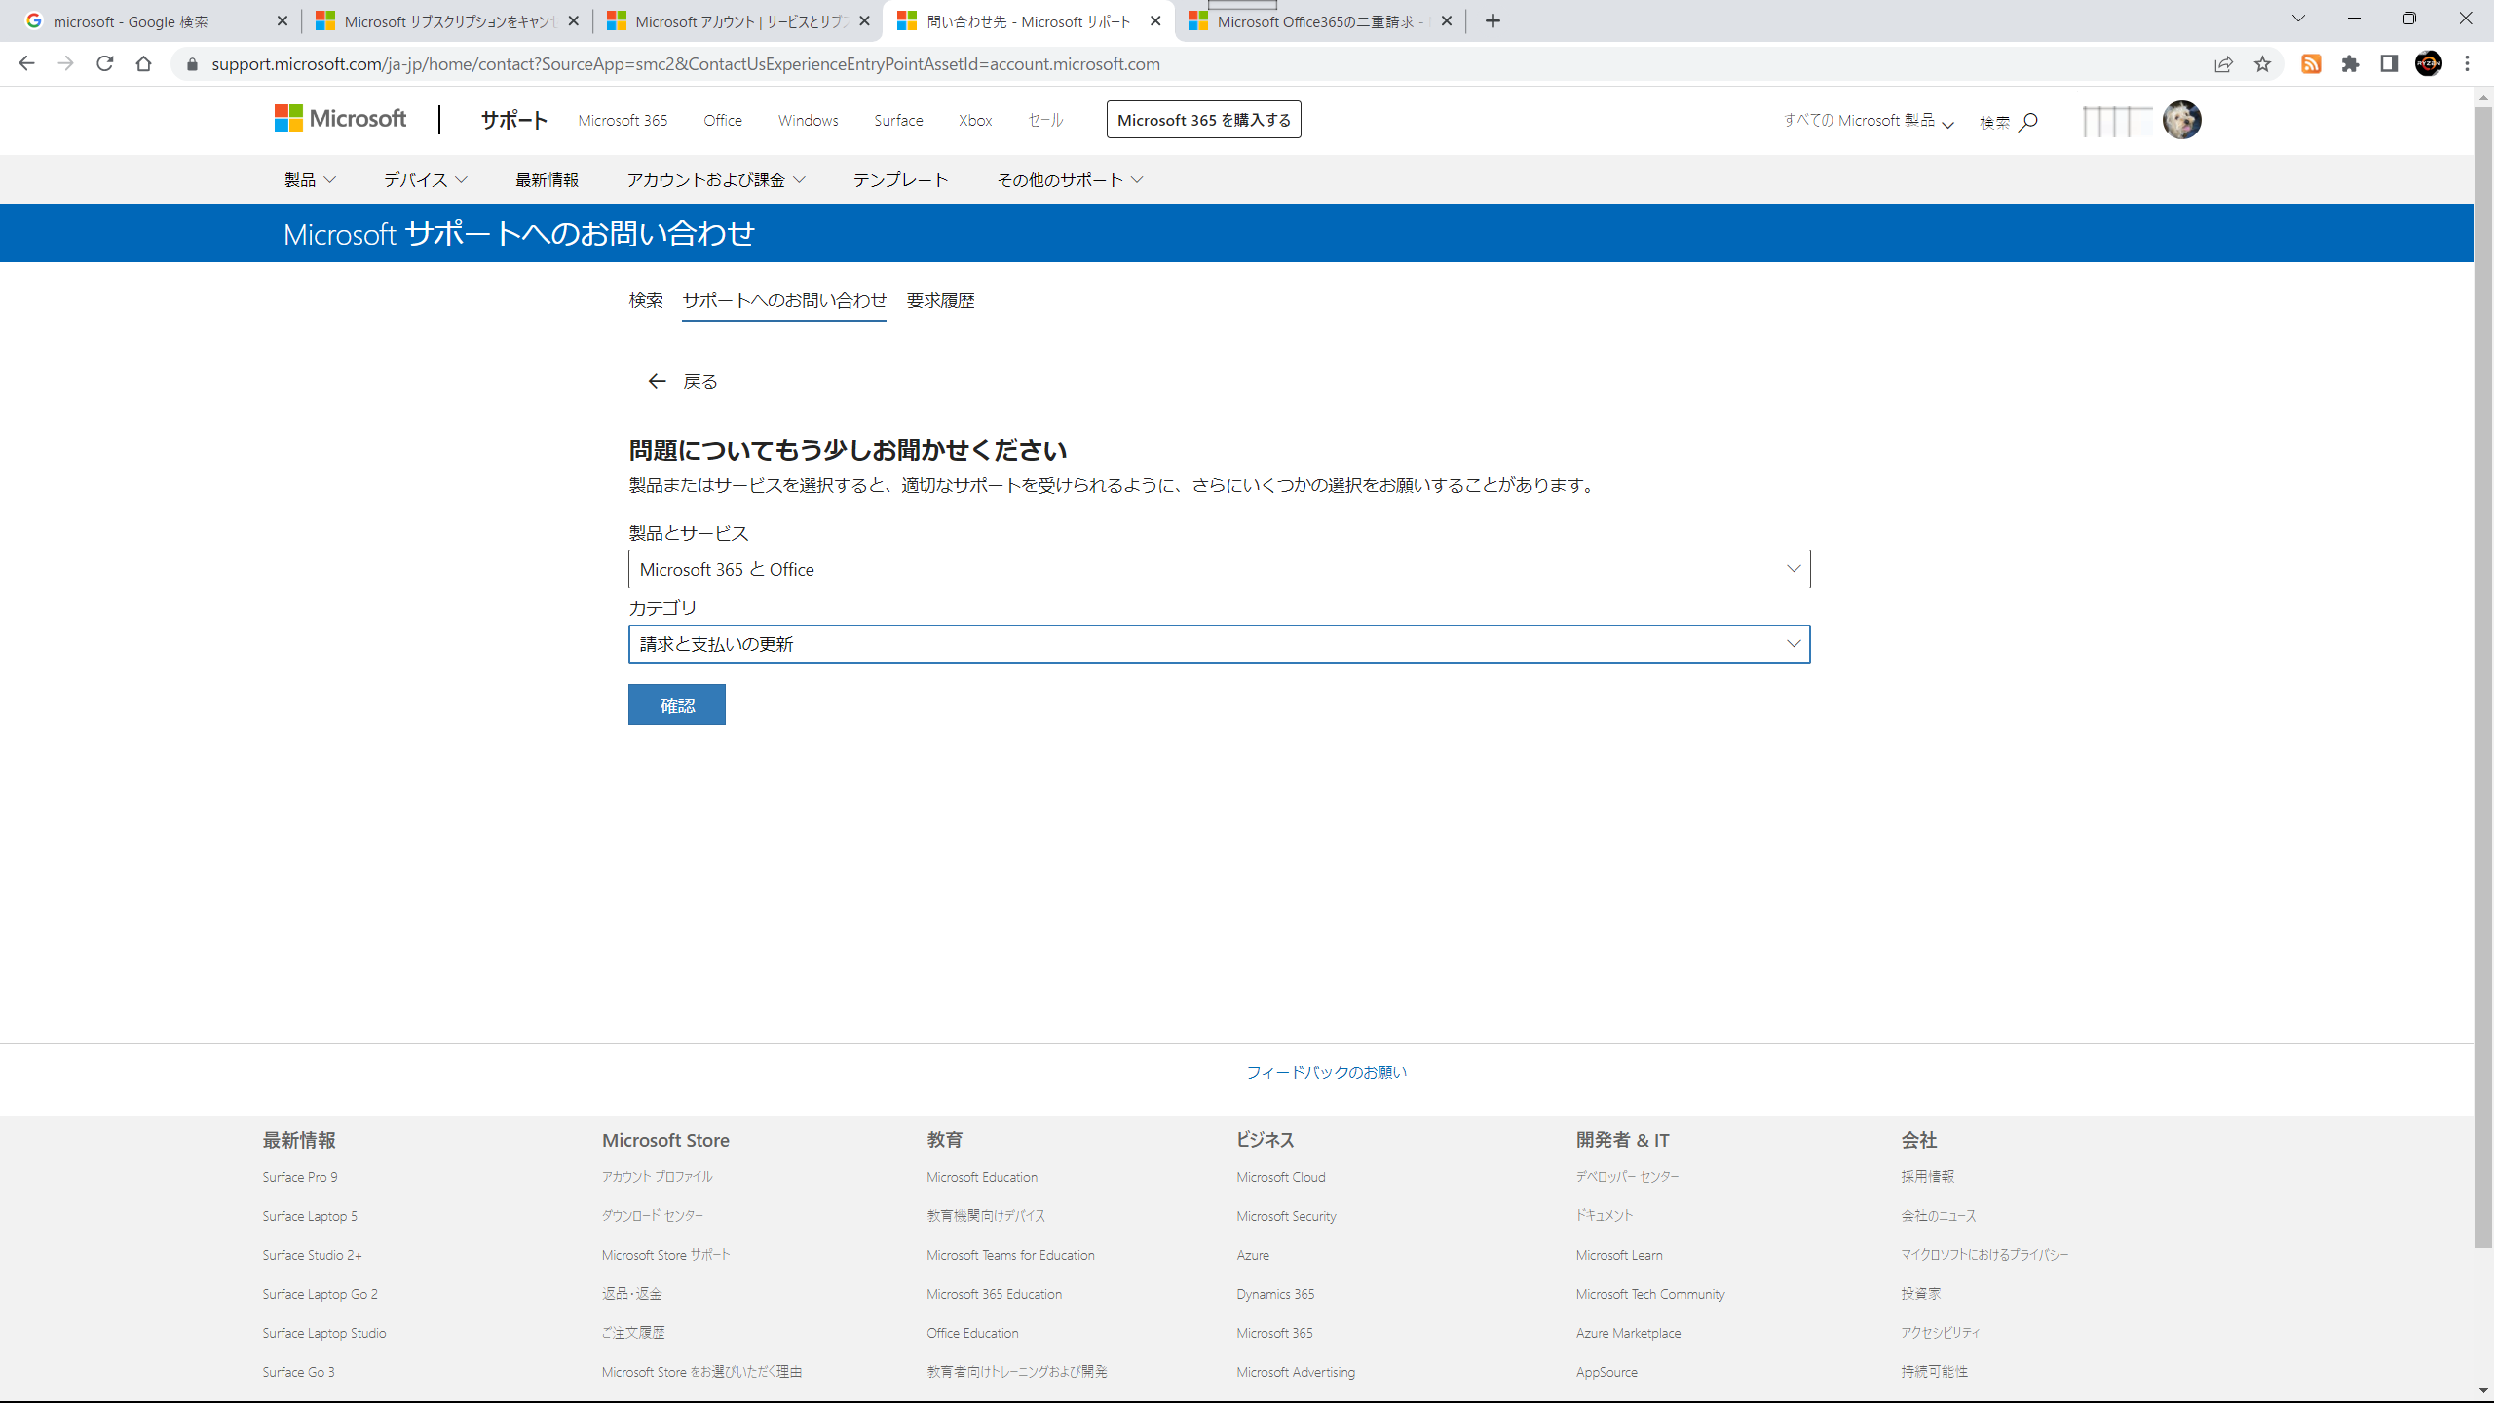This screenshot has width=2494, height=1403.
Task: Click サポート in the header
Action: pyautogui.click(x=514, y=120)
